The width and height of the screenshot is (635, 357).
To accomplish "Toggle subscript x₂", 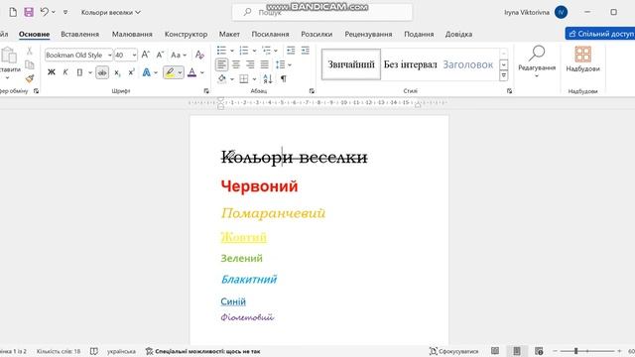I will 117,72.
